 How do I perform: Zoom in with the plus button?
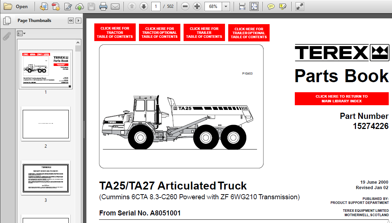(197, 6)
